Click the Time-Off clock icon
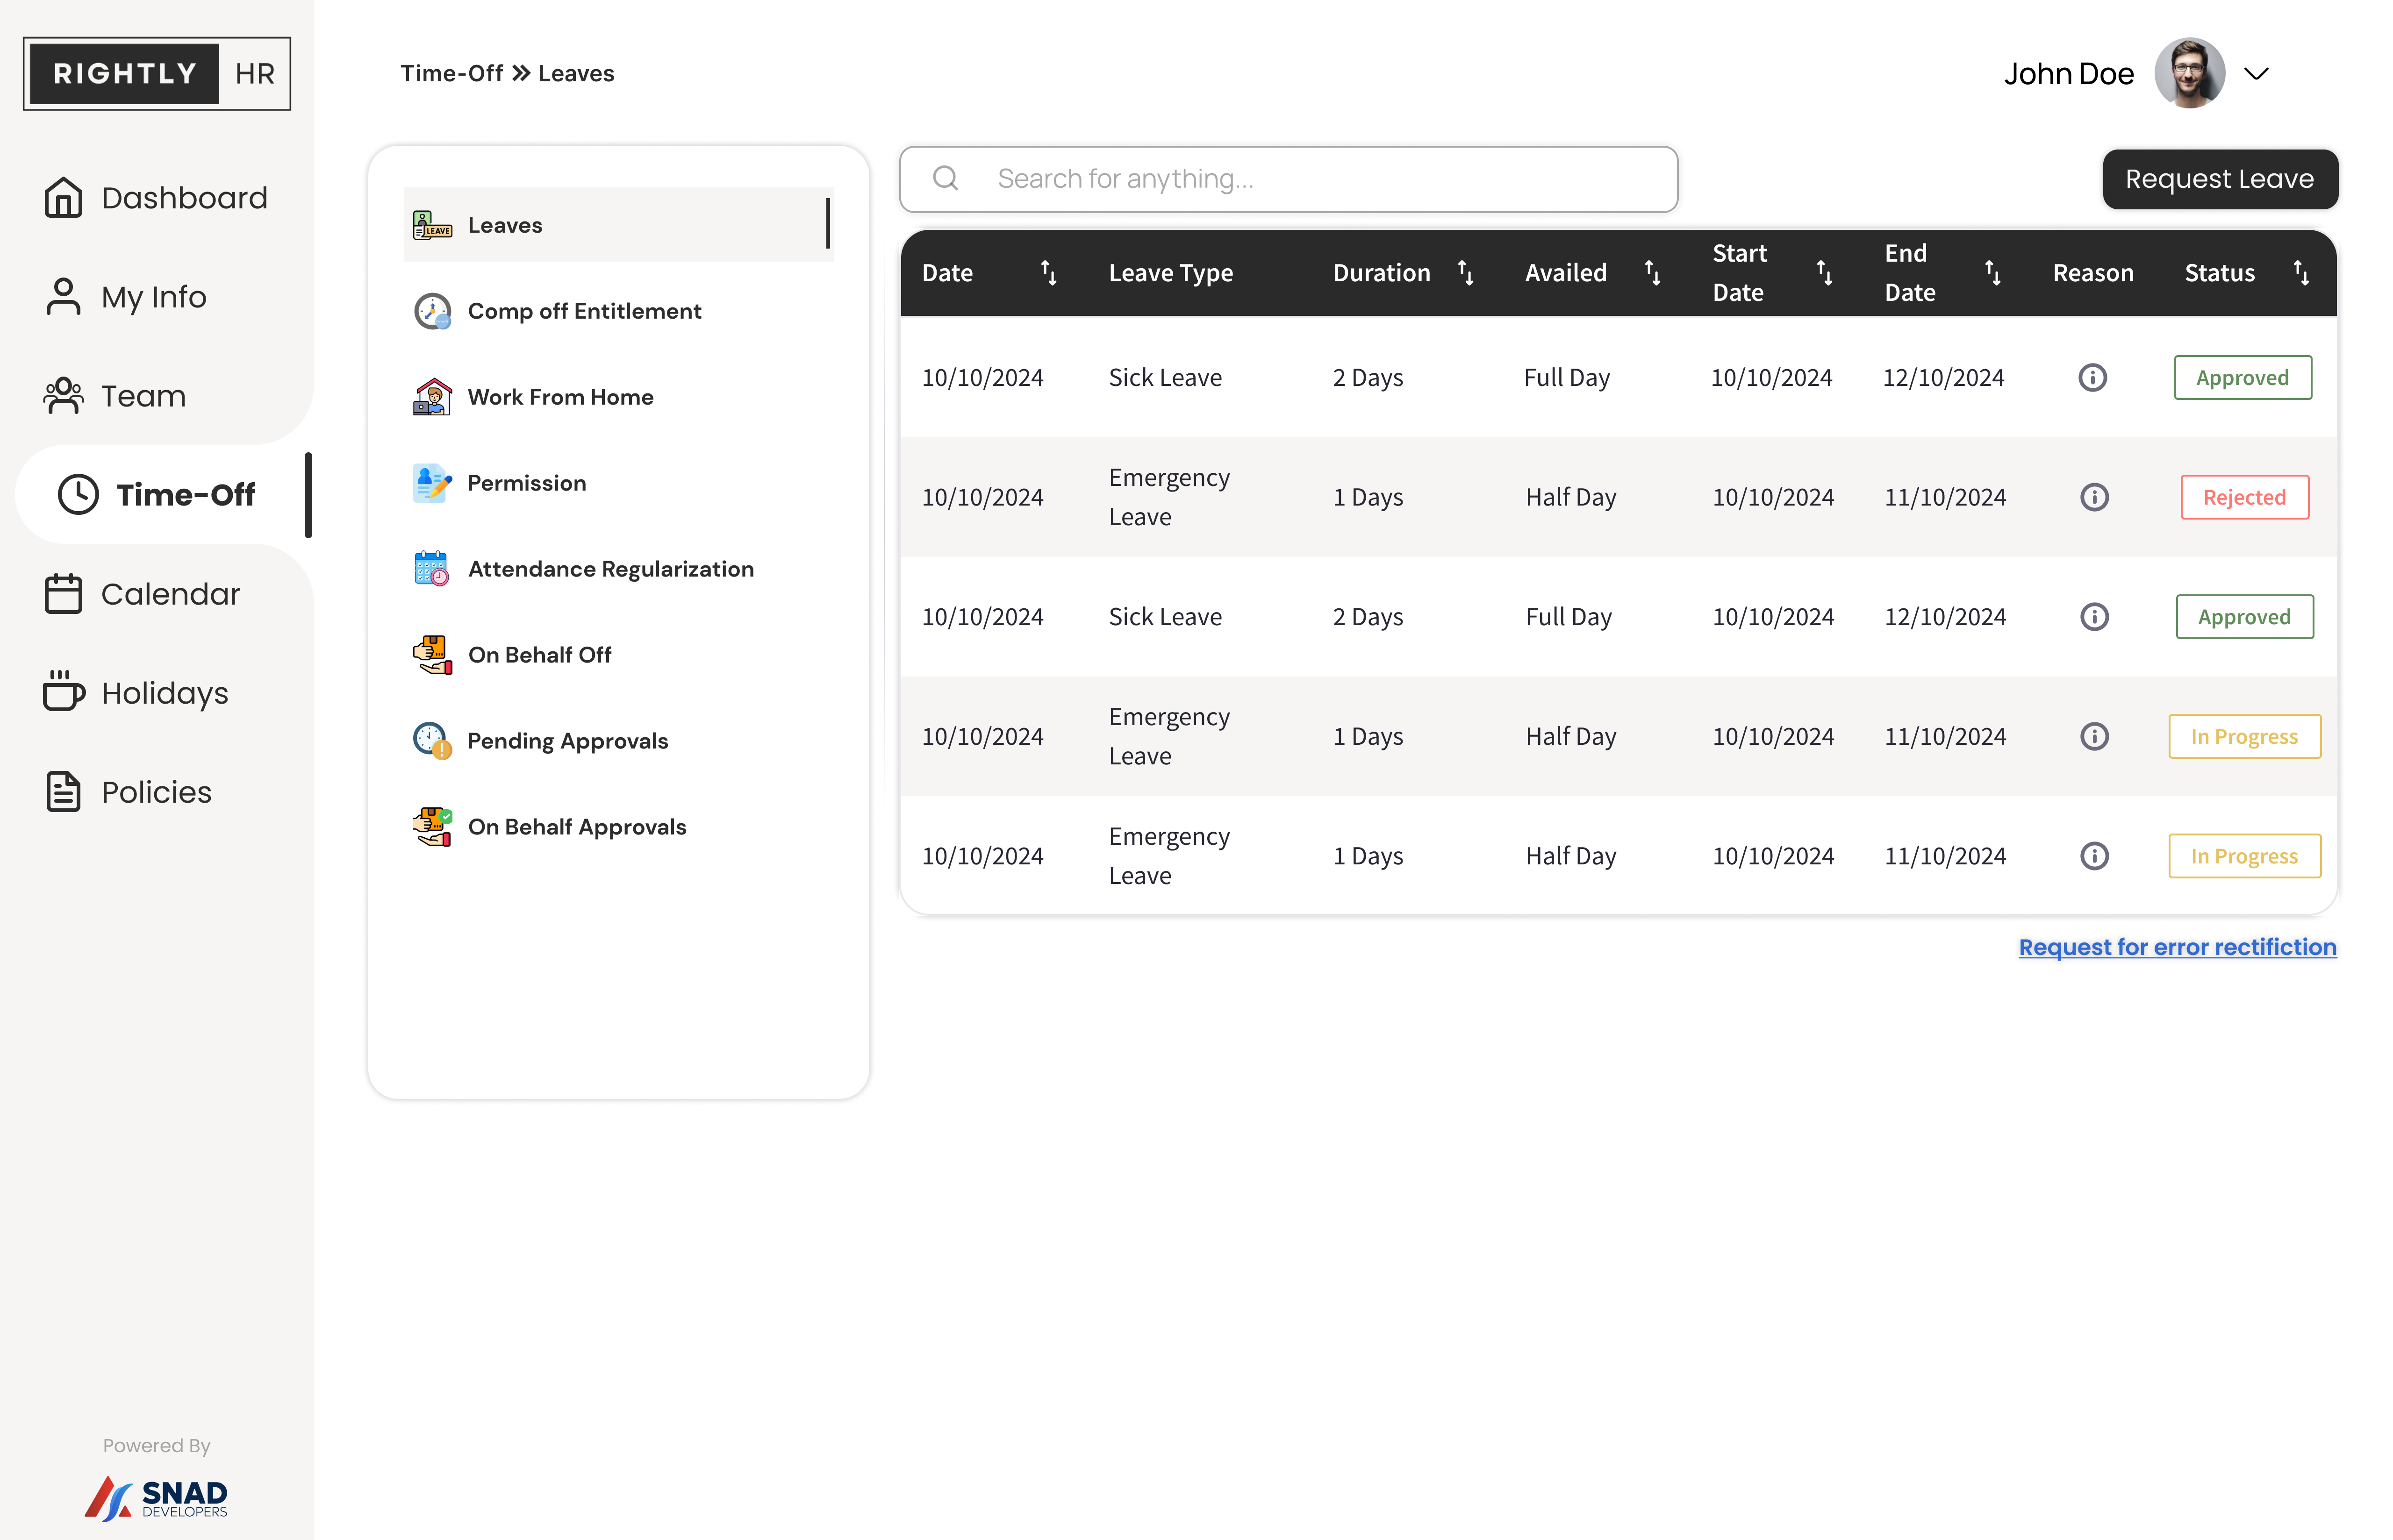Image resolution: width=2393 pixels, height=1540 pixels. 78,494
